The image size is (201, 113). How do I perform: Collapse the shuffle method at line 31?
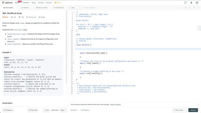click(x=73, y=73)
